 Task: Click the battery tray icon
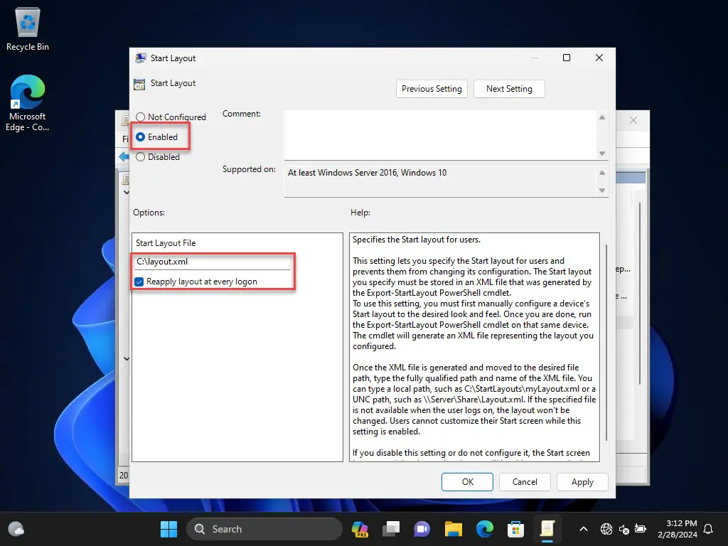(x=641, y=529)
